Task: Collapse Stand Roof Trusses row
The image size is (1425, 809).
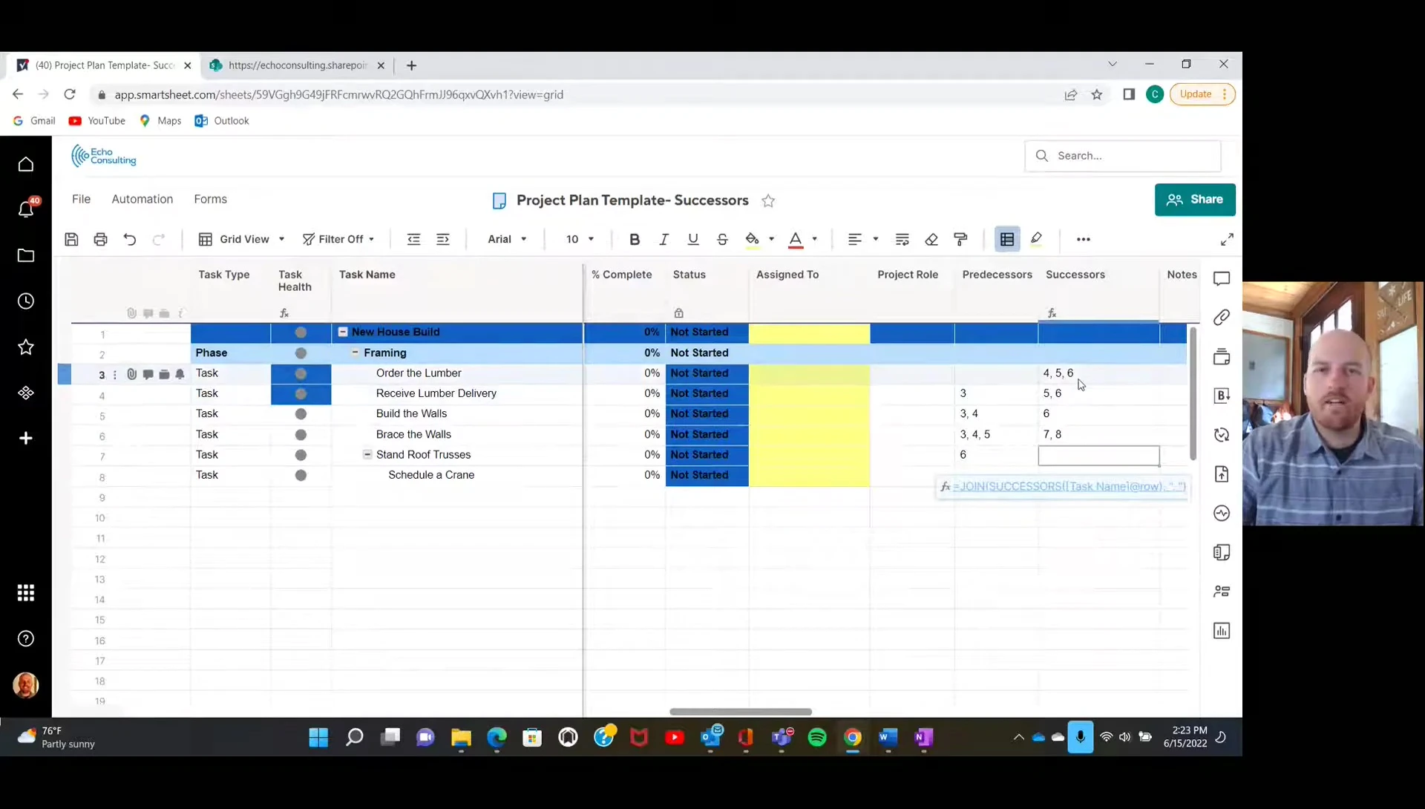Action: coord(367,454)
